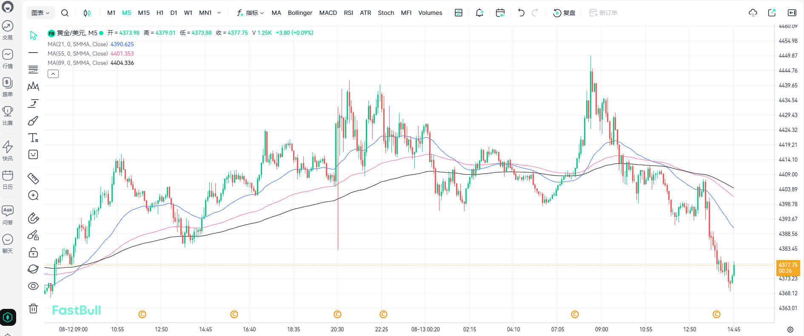Viewport: 804px width, 336px height.
Task: Add the Bollinger indicator
Action: click(300, 13)
